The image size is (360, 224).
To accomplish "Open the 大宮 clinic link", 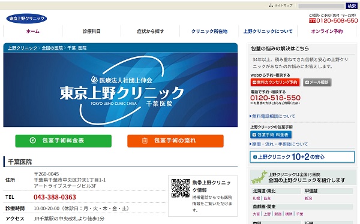I will (x=256, y=214).
